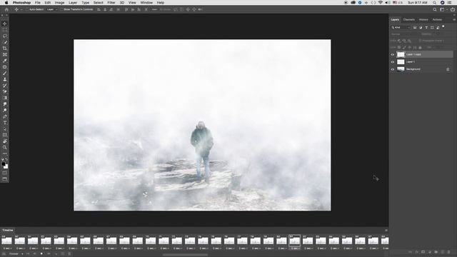The image size is (457, 257).
Task: Select the Hand tool
Action: point(5,141)
